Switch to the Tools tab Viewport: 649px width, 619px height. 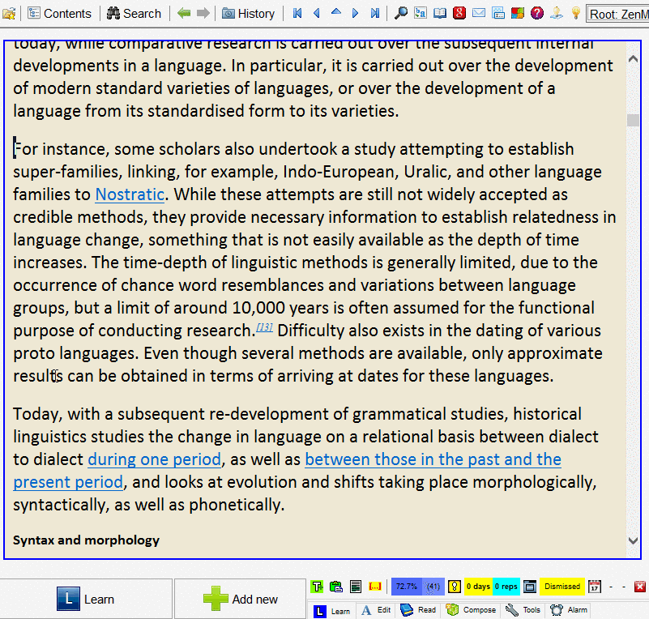pyautogui.click(x=523, y=610)
